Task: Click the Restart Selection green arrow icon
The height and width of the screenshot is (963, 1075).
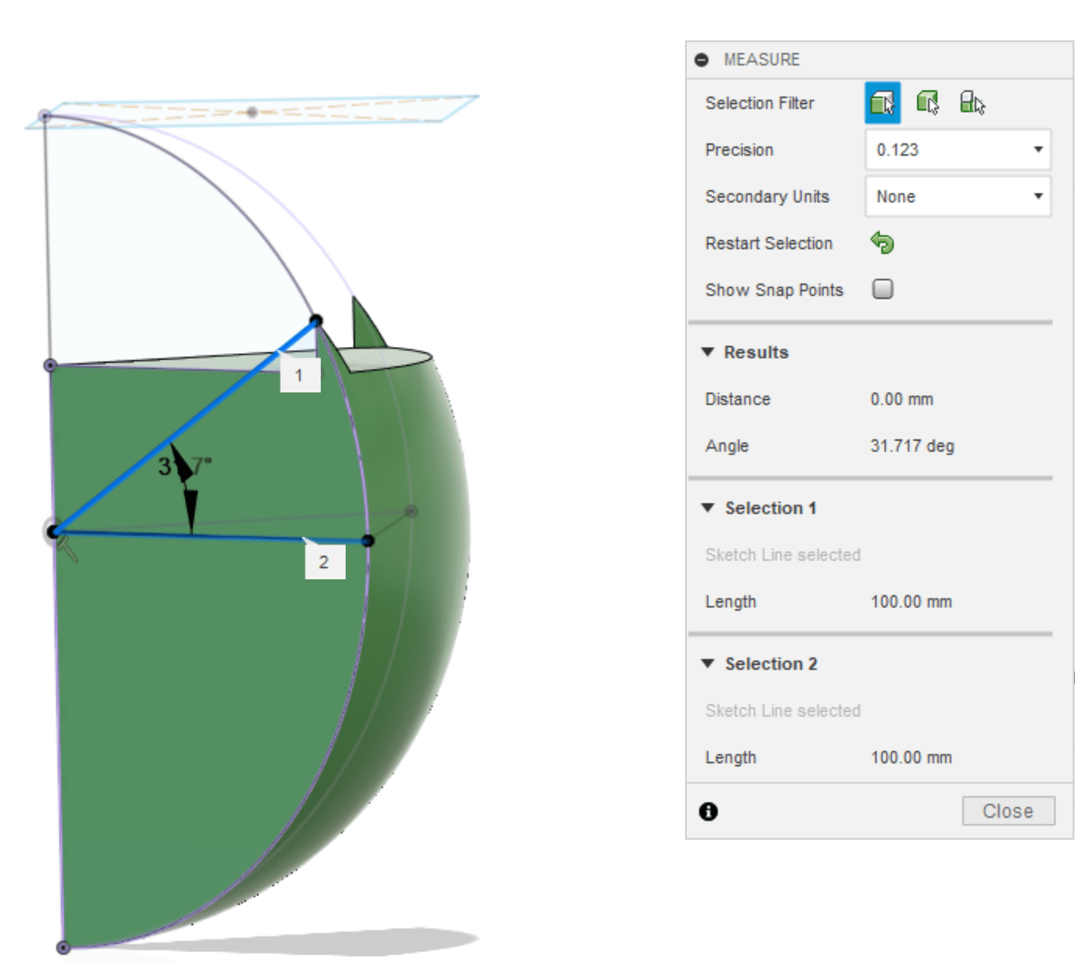Action: (882, 243)
